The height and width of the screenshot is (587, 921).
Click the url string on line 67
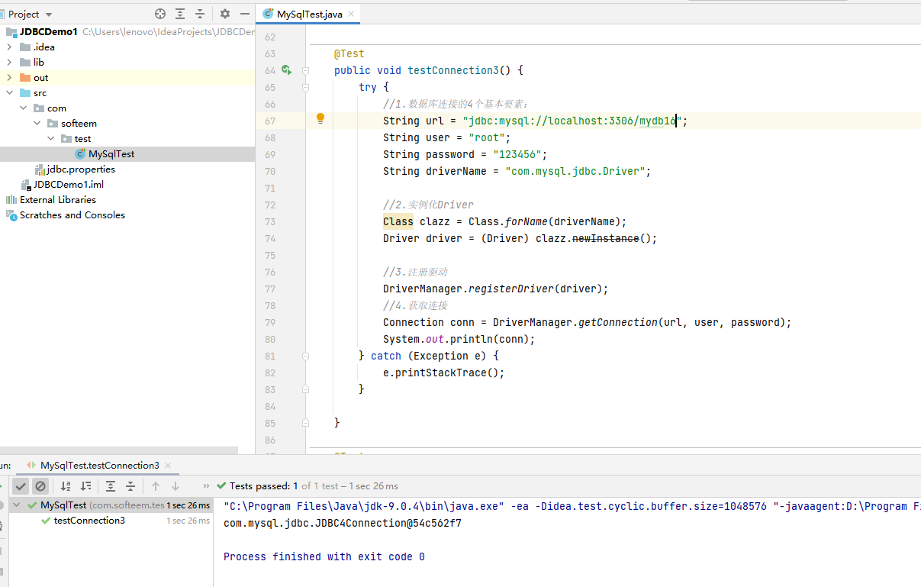pos(572,121)
